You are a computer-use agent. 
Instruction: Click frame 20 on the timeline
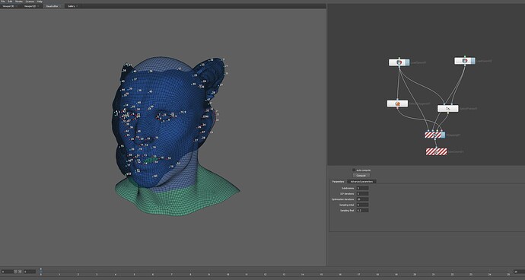[x=415, y=275]
